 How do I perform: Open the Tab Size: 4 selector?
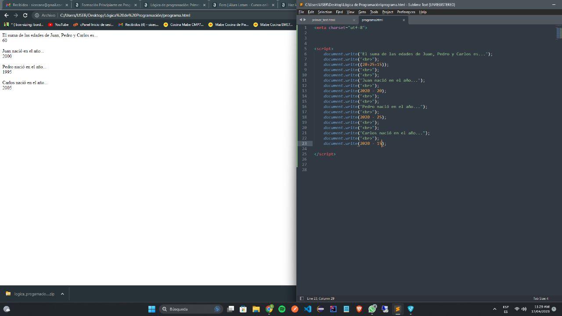[540, 298]
